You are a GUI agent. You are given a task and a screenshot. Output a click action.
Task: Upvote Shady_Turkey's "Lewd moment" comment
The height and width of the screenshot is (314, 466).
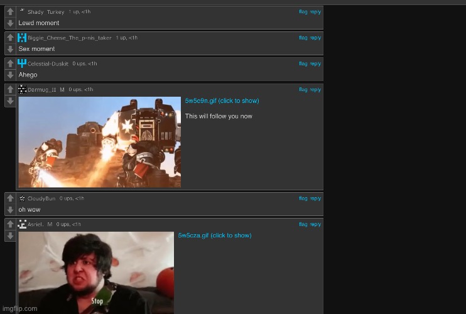point(11,11)
